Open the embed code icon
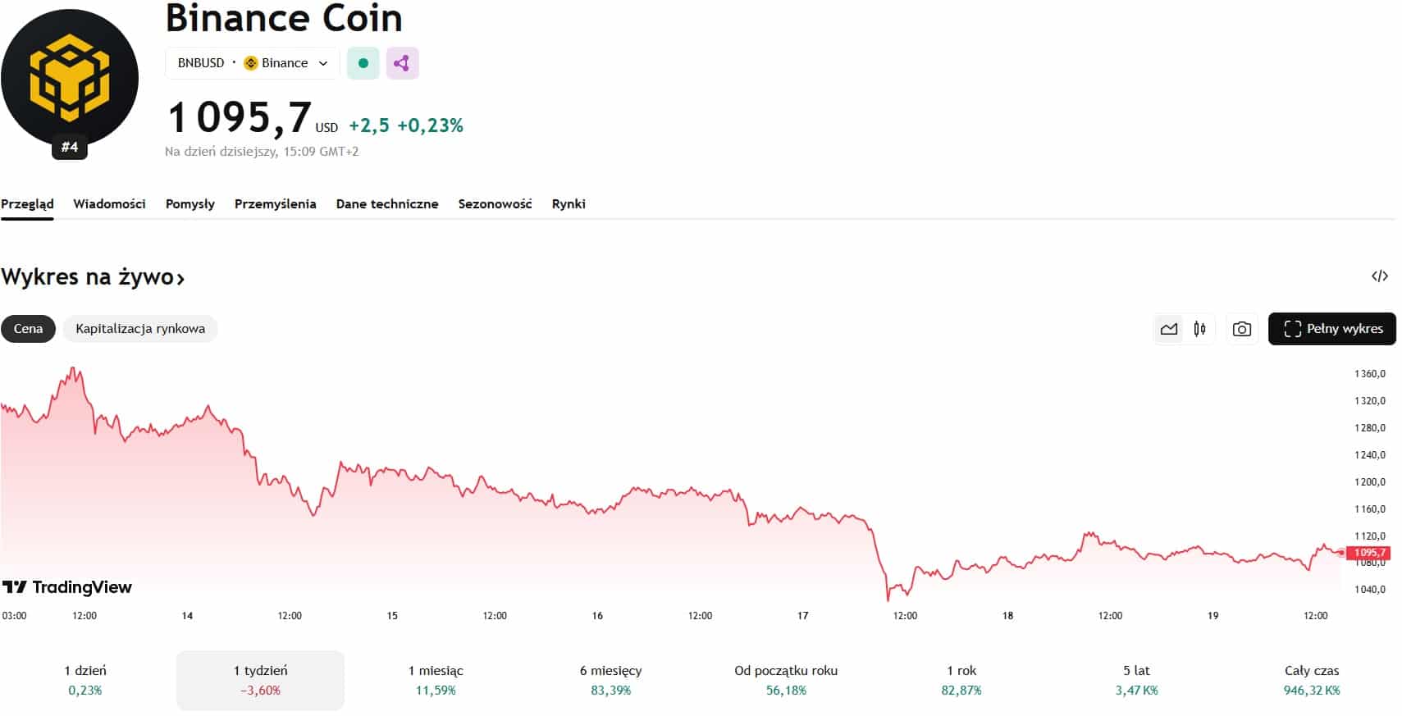Screen dimensions: 1402x716 pos(1380,276)
